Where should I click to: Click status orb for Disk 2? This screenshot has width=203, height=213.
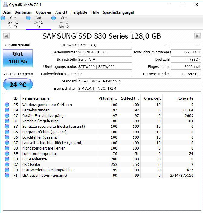(53, 18)
